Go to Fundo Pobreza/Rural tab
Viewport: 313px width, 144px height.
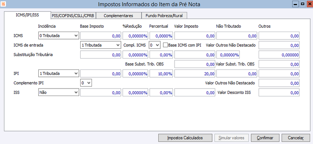pos(164,16)
